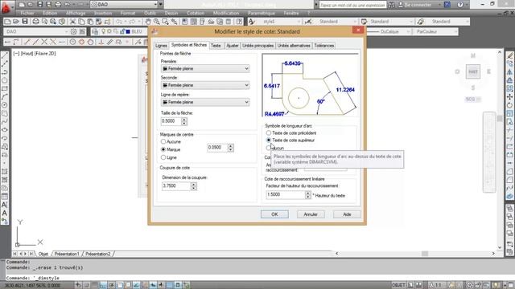
Task: Click the keyword search box in title bar
Action: click(x=352, y=5)
